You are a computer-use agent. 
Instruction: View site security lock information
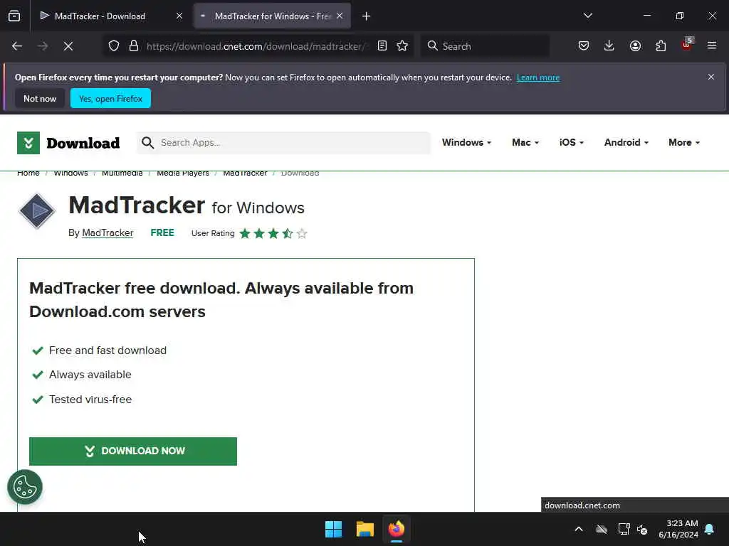coord(134,46)
